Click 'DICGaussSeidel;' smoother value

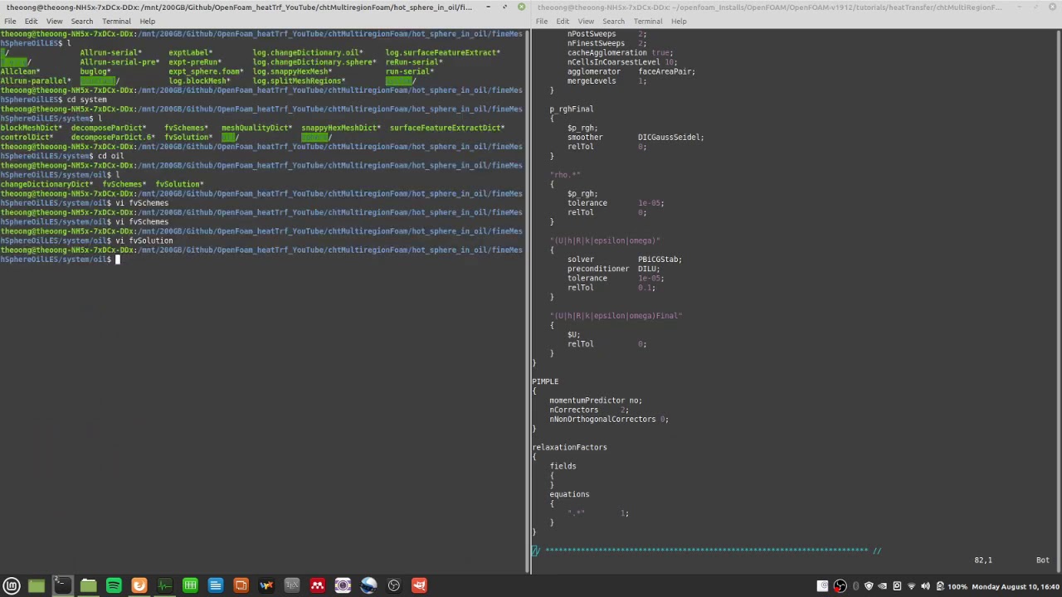point(670,137)
